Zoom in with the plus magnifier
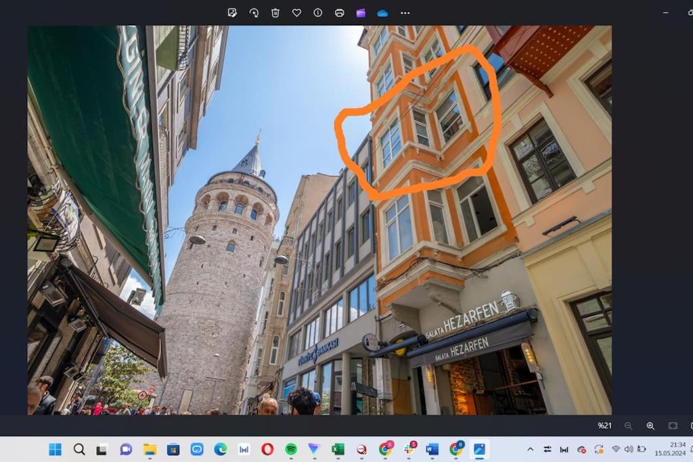Screen dimensions: 693x462 tap(650, 425)
